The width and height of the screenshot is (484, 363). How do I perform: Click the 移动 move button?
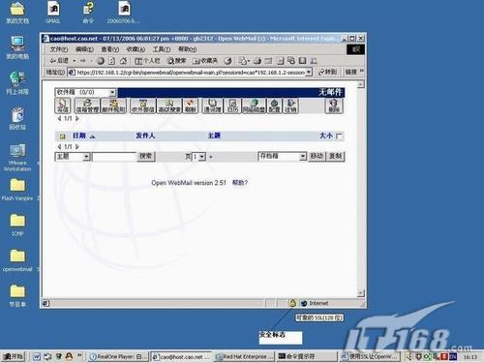(317, 156)
